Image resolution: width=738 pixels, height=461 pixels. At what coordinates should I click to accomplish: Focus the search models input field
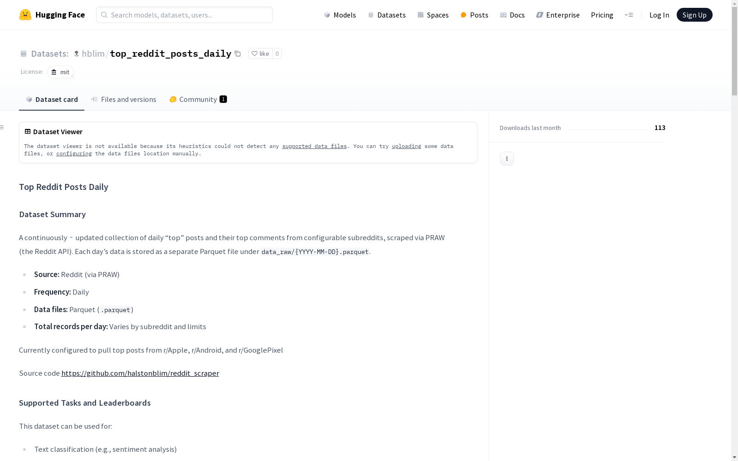point(184,15)
